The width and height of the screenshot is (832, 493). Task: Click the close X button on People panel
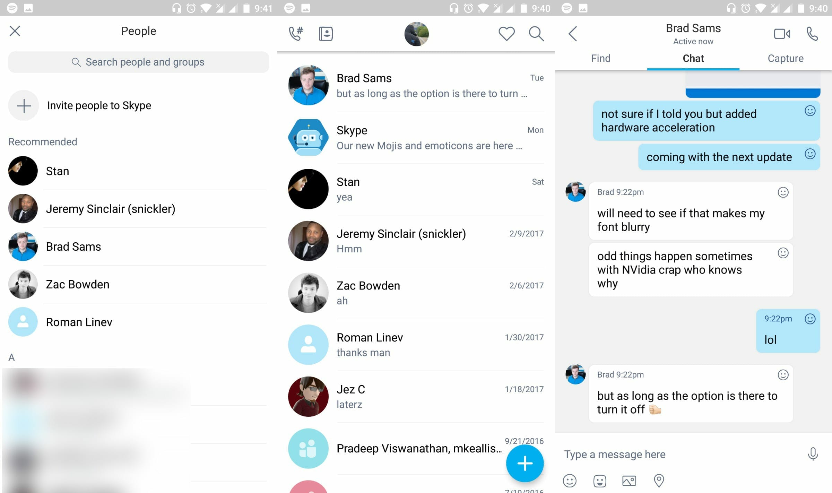pos(16,31)
